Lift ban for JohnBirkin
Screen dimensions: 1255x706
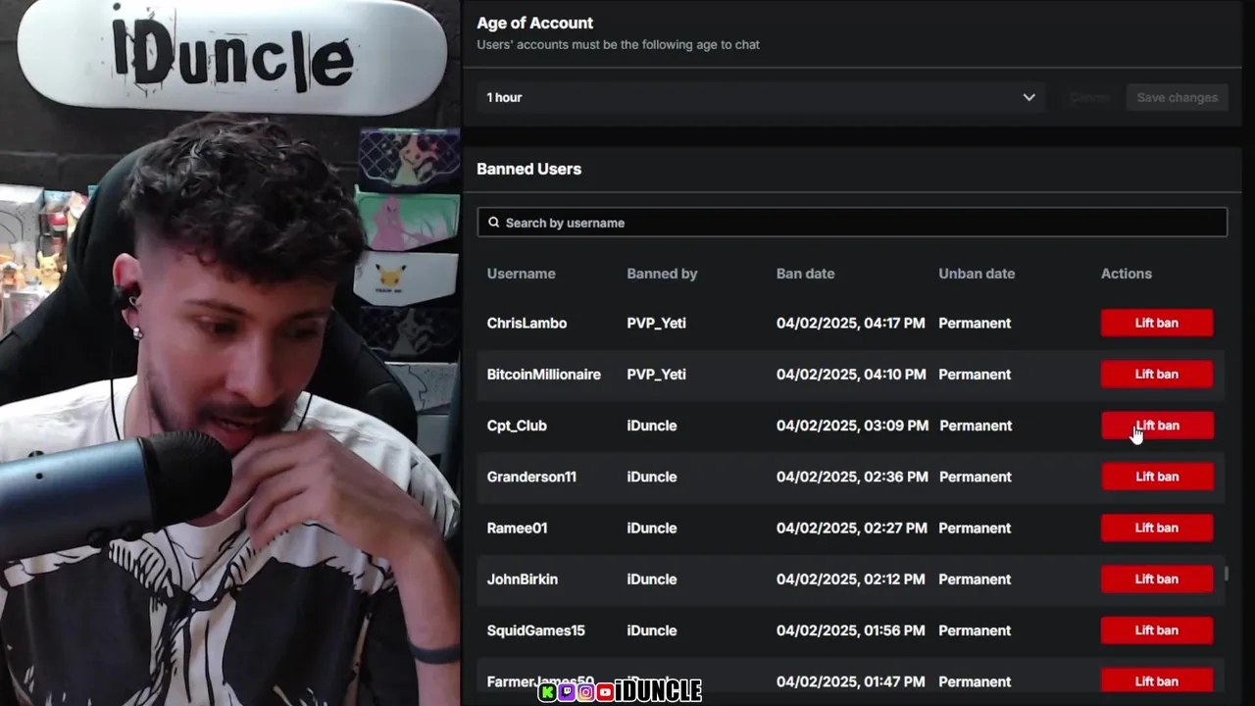[x=1157, y=579]
